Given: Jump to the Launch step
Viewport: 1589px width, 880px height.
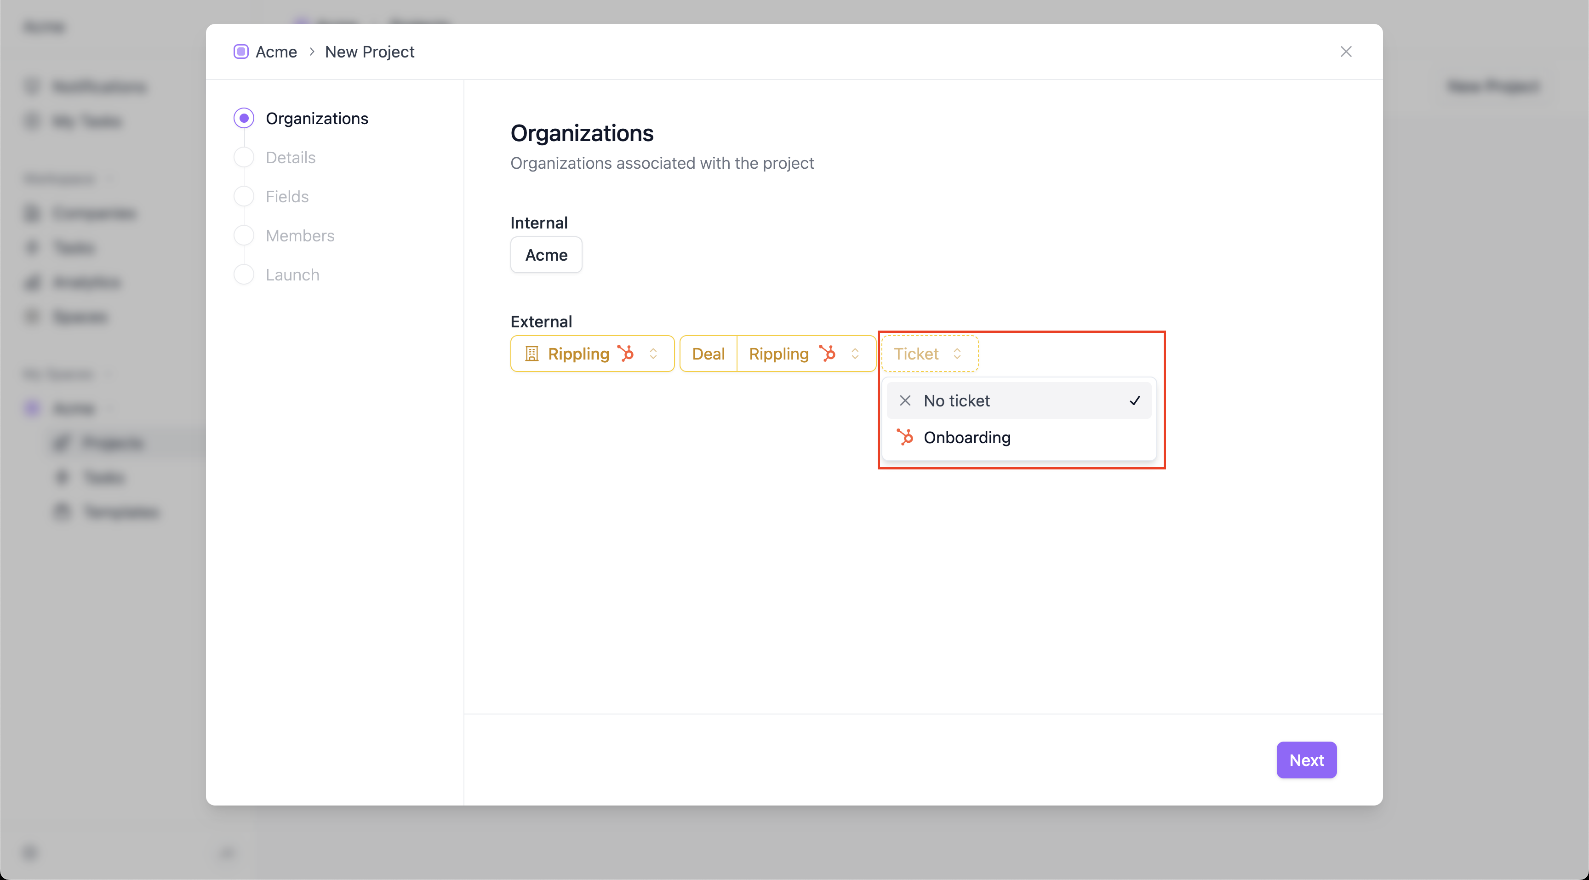Looking at the screenshot, I should click(292, 275).
